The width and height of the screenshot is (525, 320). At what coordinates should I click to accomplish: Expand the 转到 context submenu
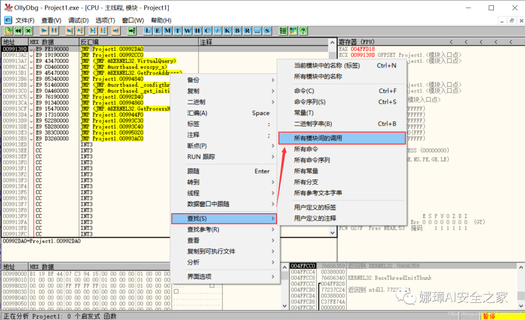(225, 182)
